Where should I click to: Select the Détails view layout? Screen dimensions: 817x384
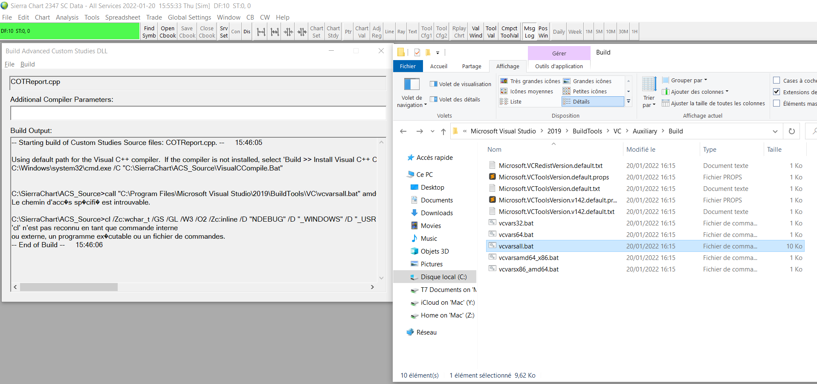point(593,101)
